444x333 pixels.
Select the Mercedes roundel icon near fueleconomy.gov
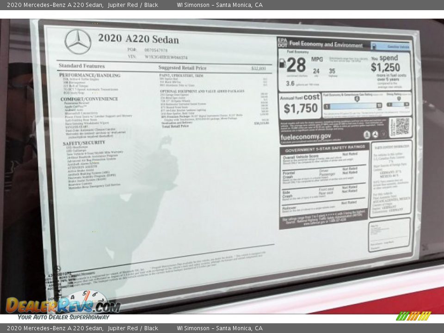376,133
